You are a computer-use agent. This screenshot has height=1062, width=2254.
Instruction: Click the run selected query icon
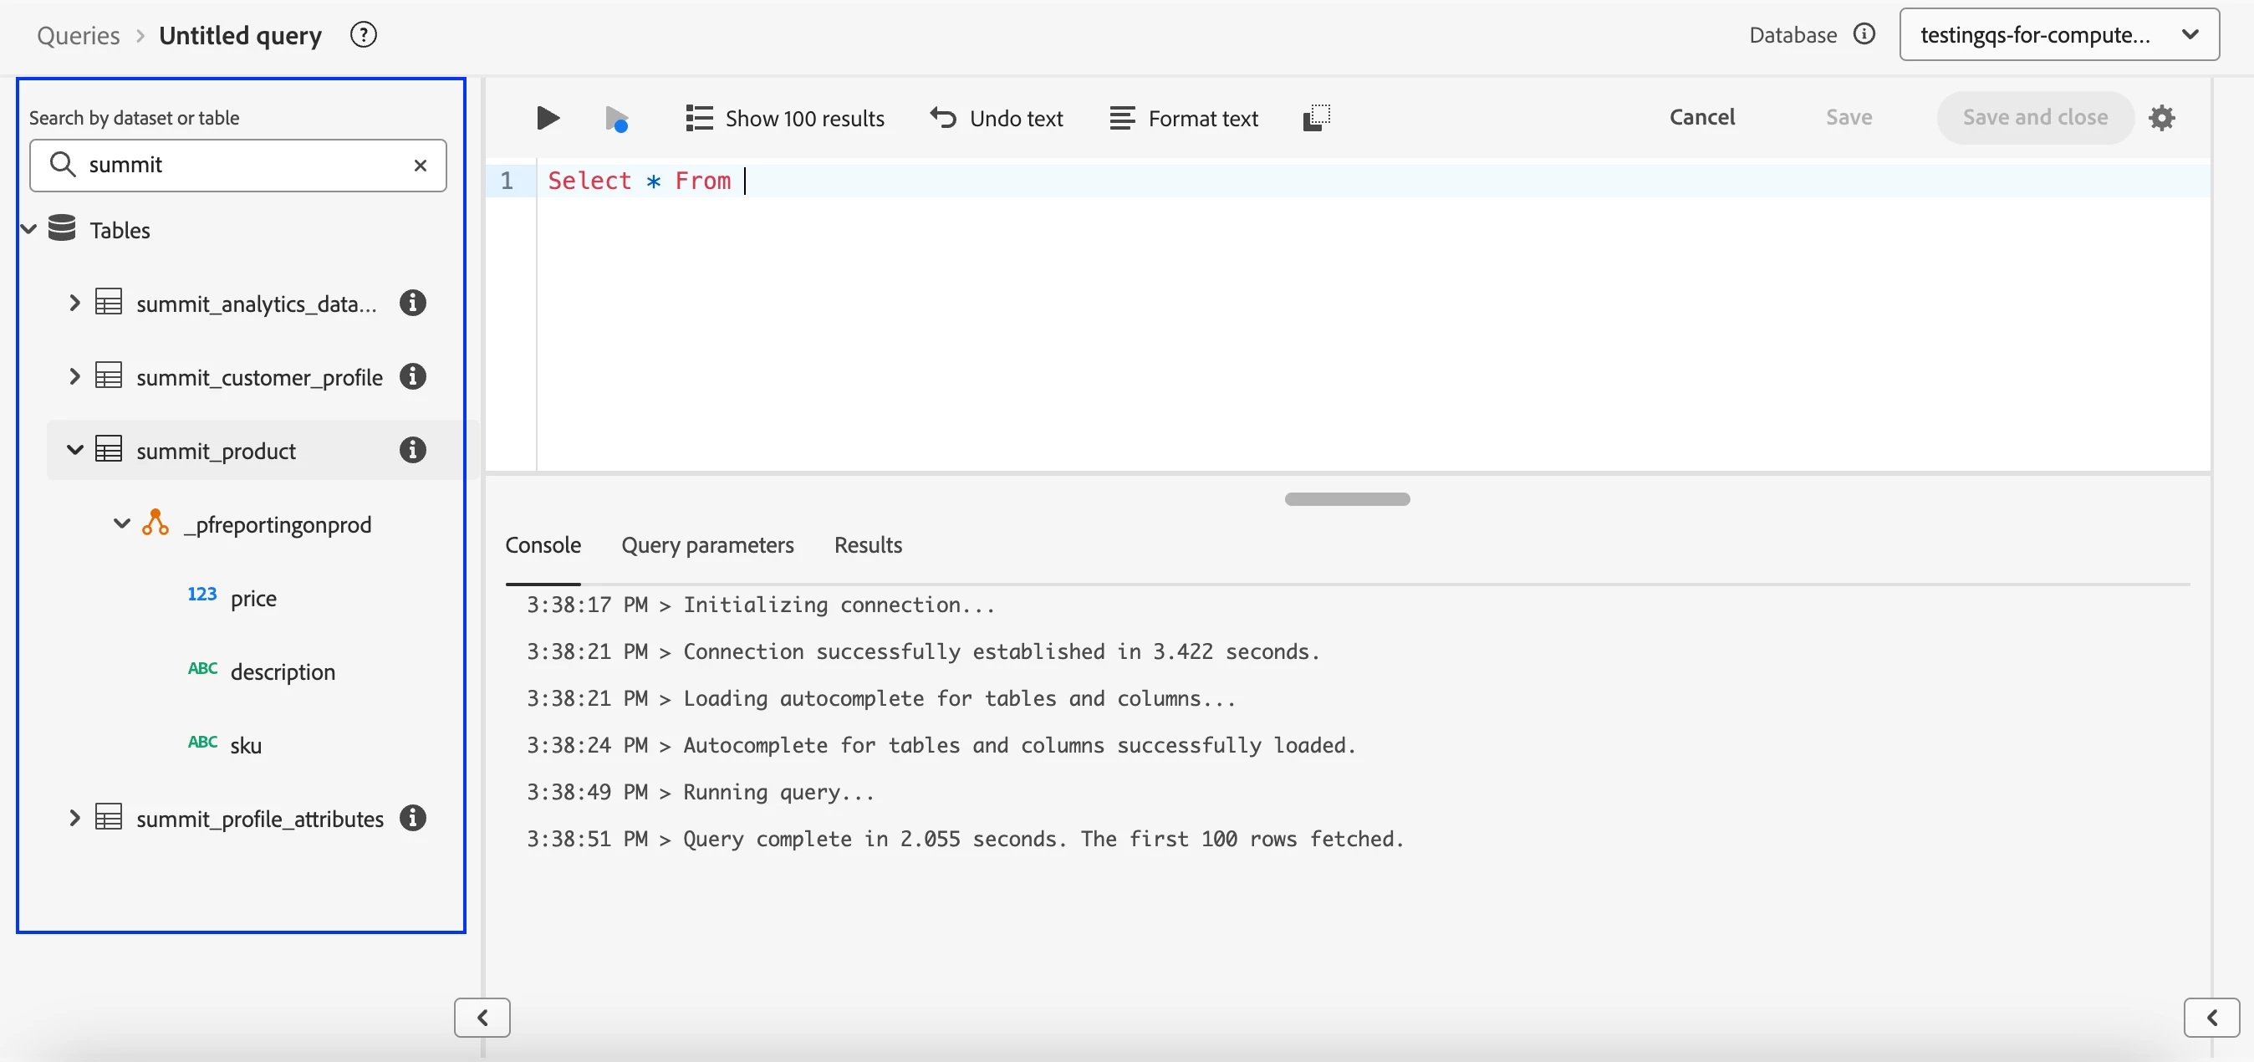[617, 118]
